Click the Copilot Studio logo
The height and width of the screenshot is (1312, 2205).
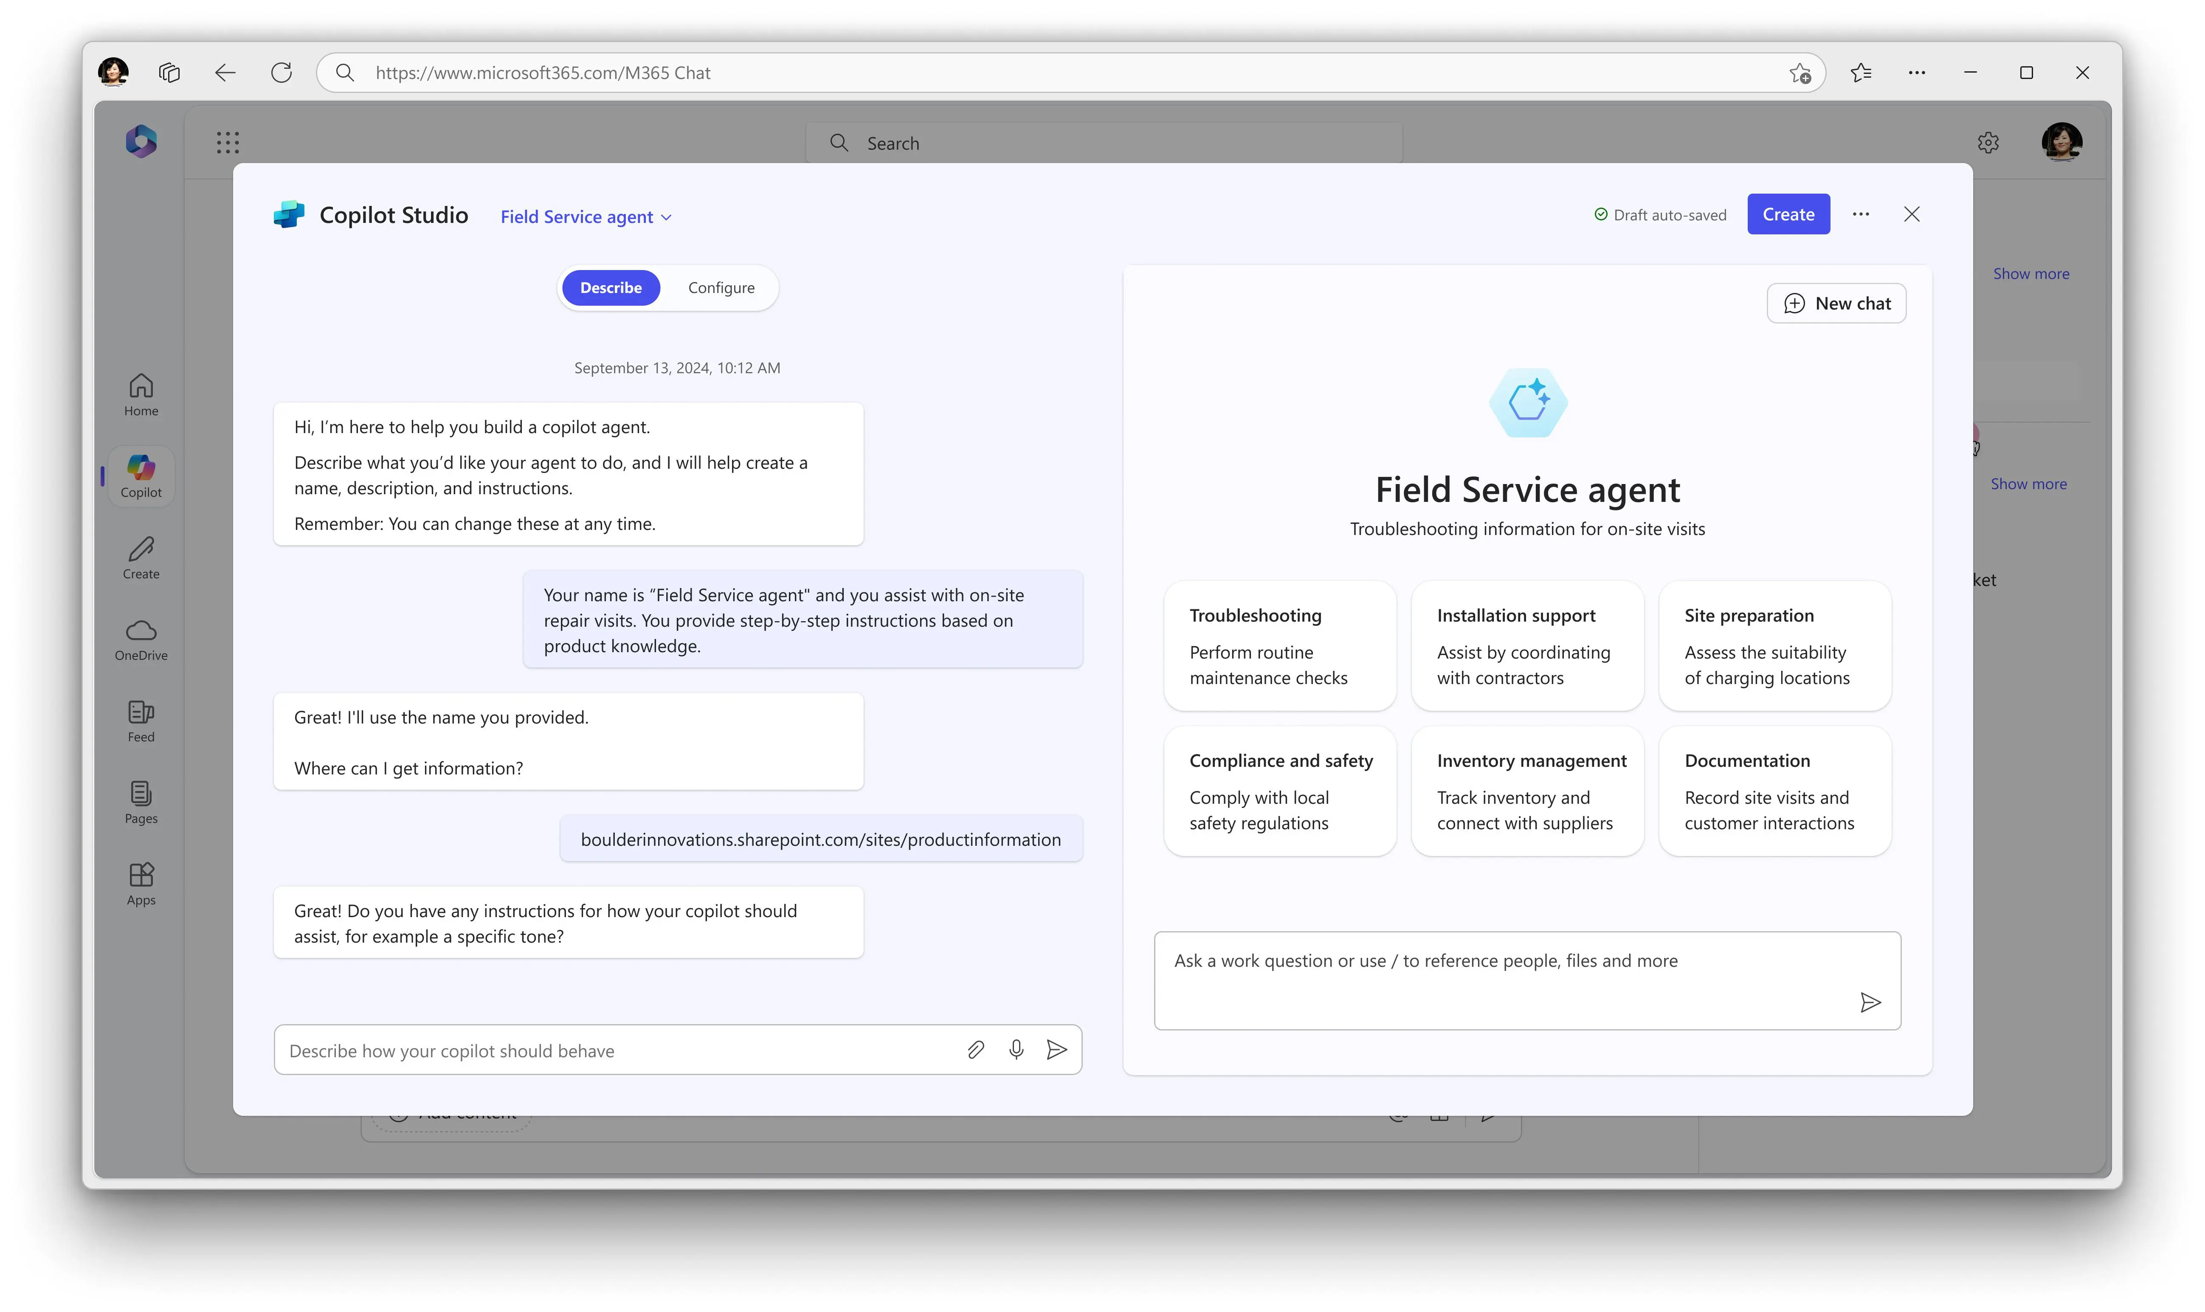click(288, 215)
